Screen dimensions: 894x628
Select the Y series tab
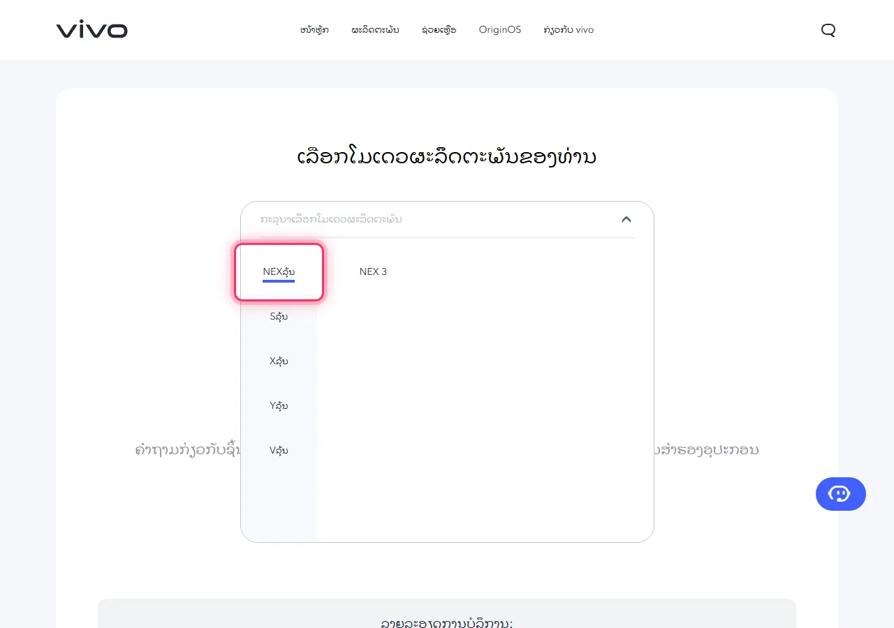click(279, 406)
